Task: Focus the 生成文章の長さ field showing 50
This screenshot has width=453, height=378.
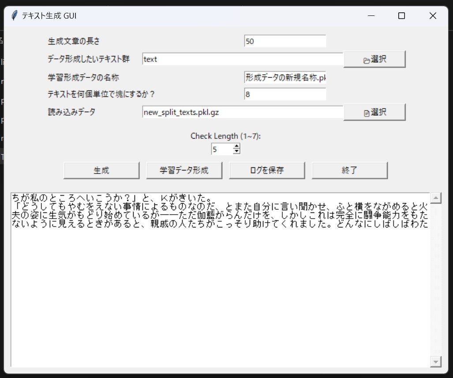Action: point(285,41)
